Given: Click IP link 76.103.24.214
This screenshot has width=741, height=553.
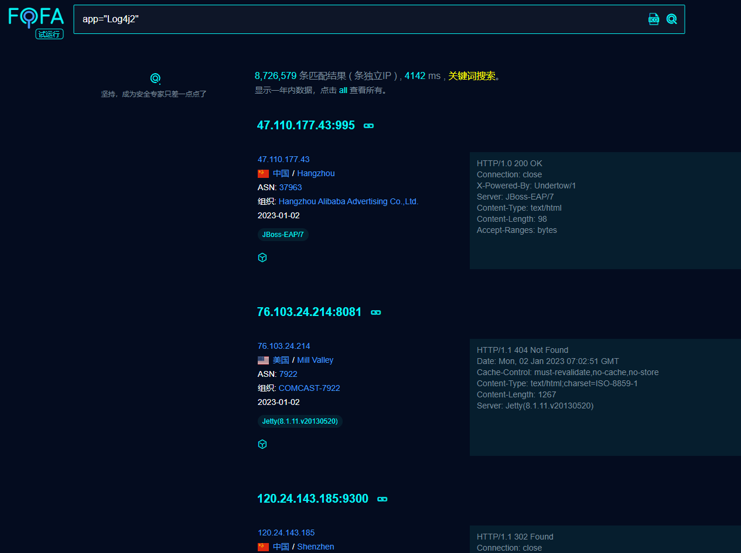Looking at the screenshot, I should point(284,346).
